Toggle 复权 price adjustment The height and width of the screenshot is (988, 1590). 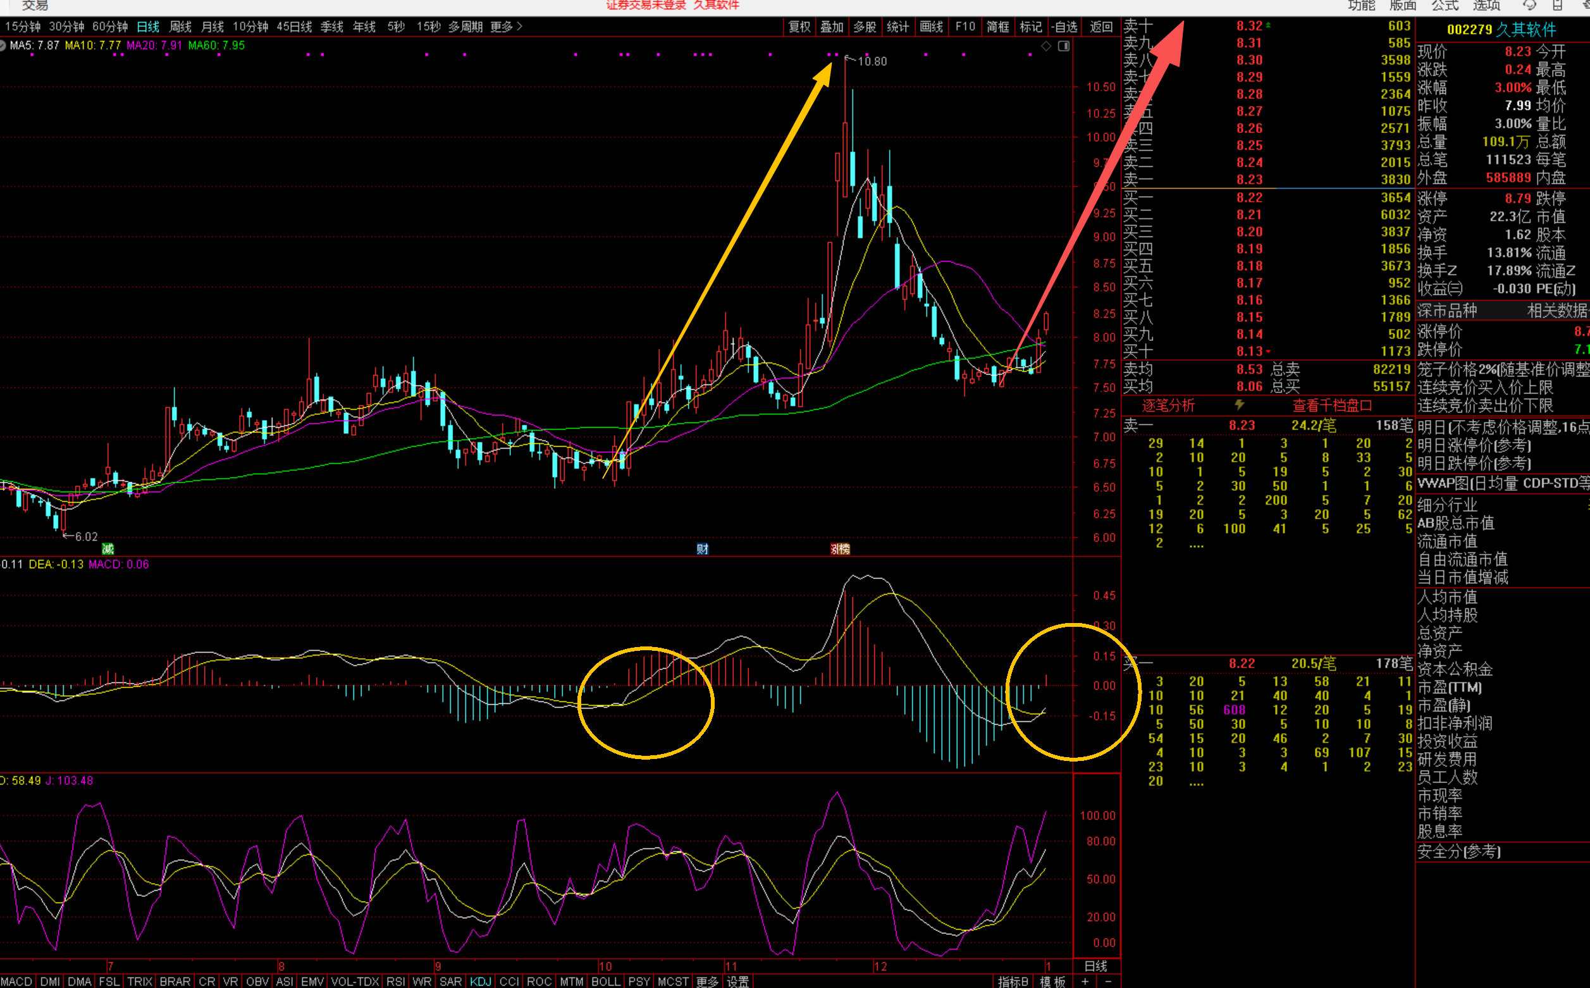click(x=799, y=27)
